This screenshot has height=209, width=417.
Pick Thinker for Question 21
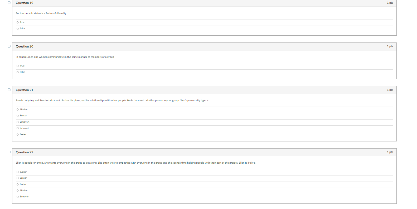point(18,110)
